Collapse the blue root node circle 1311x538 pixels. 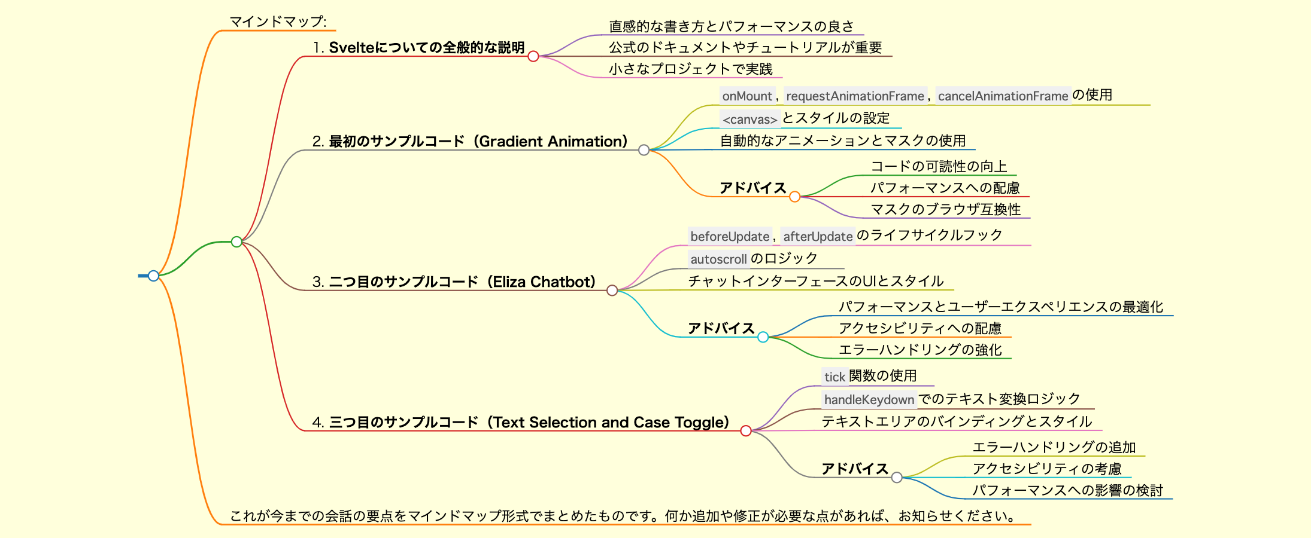pos(154,276)
